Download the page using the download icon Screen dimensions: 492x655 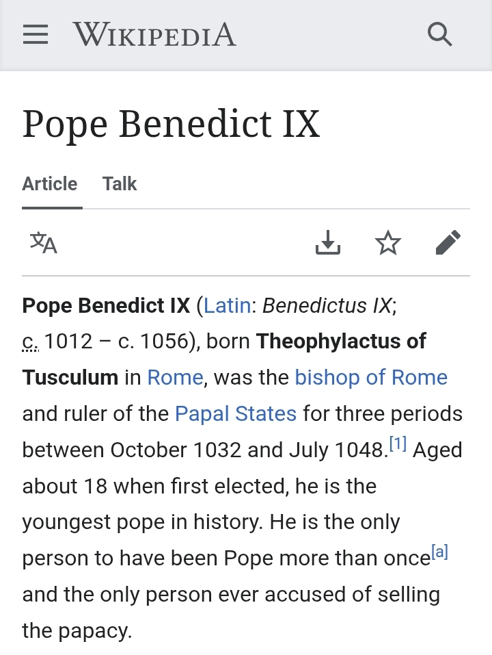point(328,242)
